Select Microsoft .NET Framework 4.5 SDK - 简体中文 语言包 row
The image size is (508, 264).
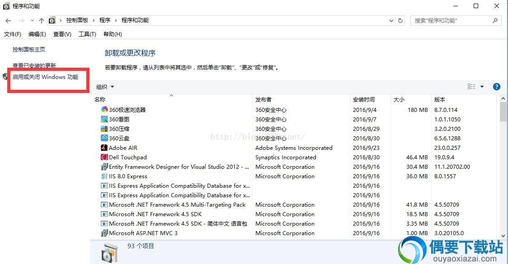coord(293,223)
